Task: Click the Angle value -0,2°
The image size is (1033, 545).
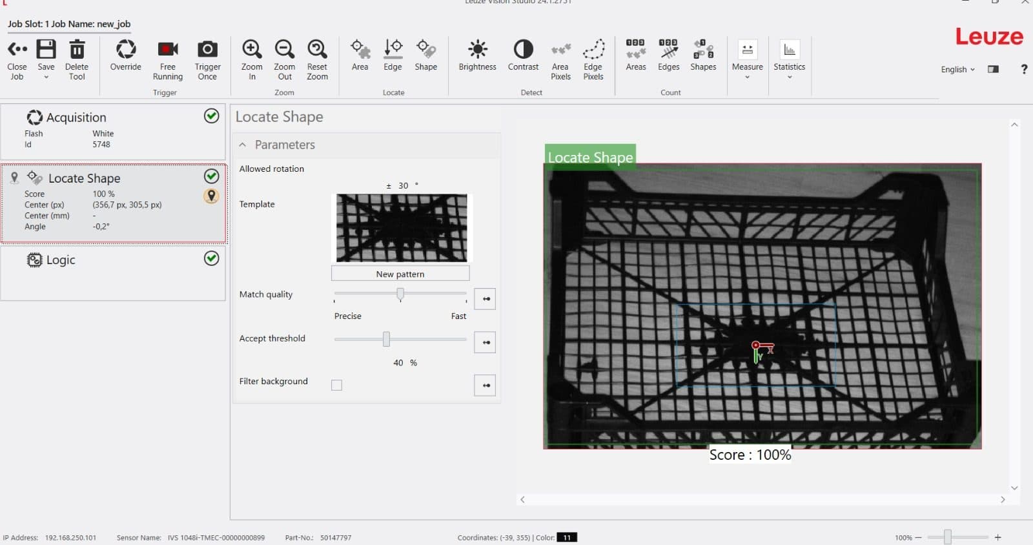Action: click(101, 227)
